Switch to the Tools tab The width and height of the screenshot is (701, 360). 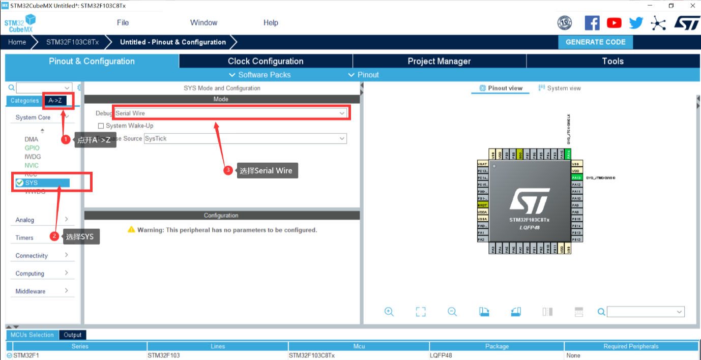612,61
